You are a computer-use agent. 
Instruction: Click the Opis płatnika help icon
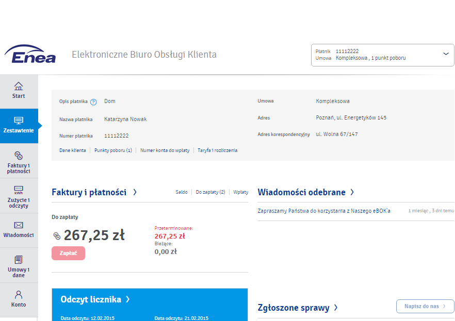click(x=93, y=102)
